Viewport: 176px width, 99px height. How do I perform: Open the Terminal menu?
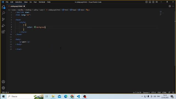click(42, 2)
